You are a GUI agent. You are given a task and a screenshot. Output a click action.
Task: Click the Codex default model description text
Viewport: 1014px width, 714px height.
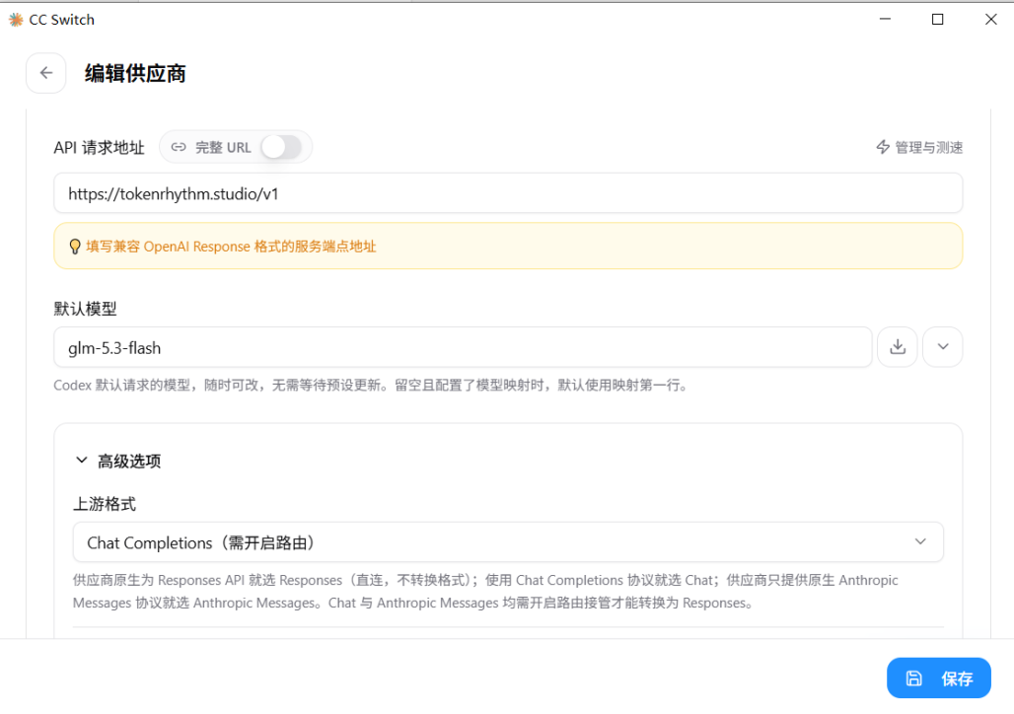(372, 386)
